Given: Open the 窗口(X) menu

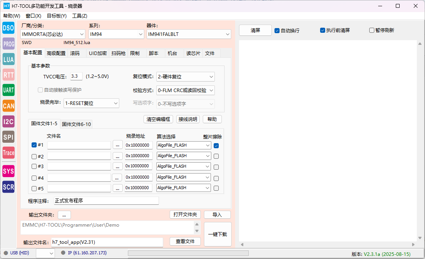Looking at the screenshot, I should click(x=34, y=16).
